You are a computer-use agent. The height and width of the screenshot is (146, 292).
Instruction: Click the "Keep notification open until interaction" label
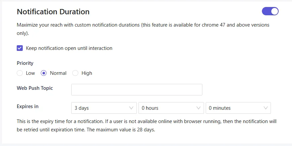[x=69, y=48]
